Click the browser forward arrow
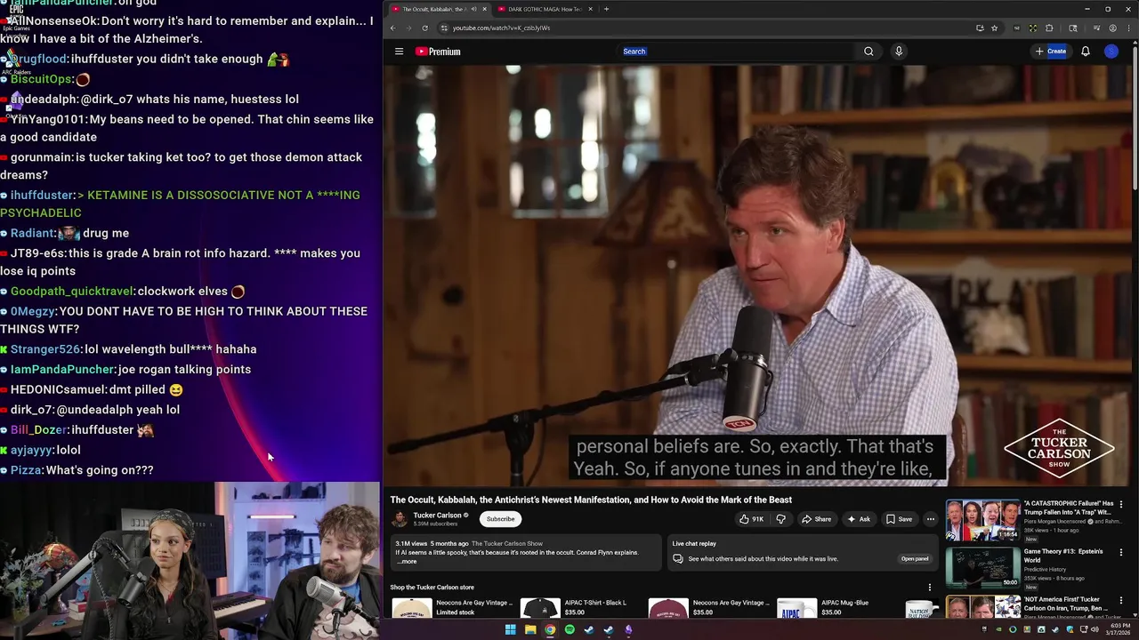The height and width of the screenshot is (640, 1139). click(408, 28)
